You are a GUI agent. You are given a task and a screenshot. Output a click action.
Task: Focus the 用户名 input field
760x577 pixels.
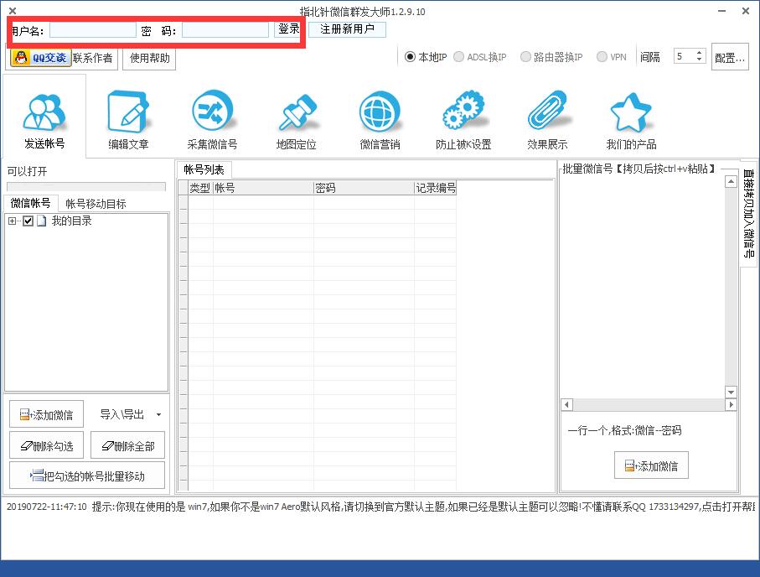(93, 30)
